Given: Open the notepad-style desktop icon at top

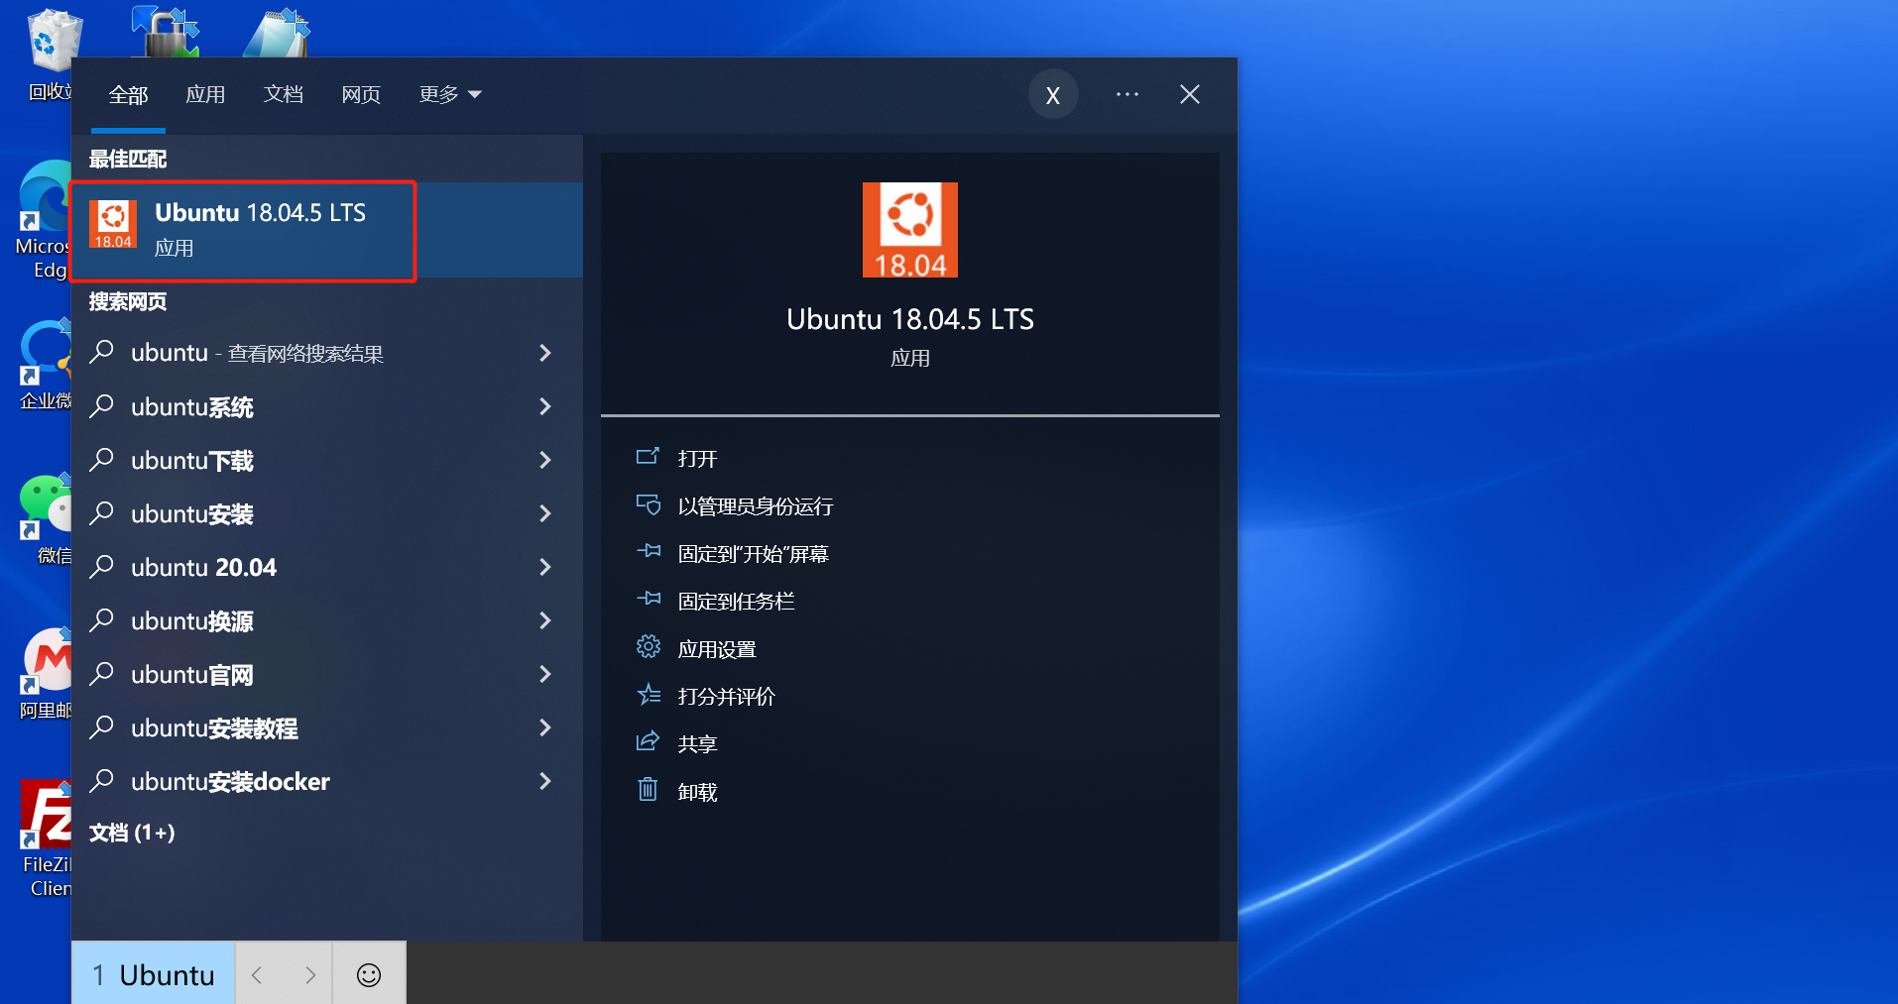Looking at the screenshot, I should pos(277,33).
